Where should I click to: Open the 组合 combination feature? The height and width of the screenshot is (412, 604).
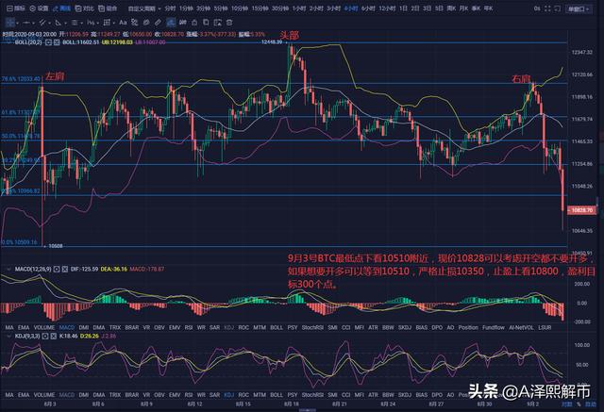[x=108, y=8]
